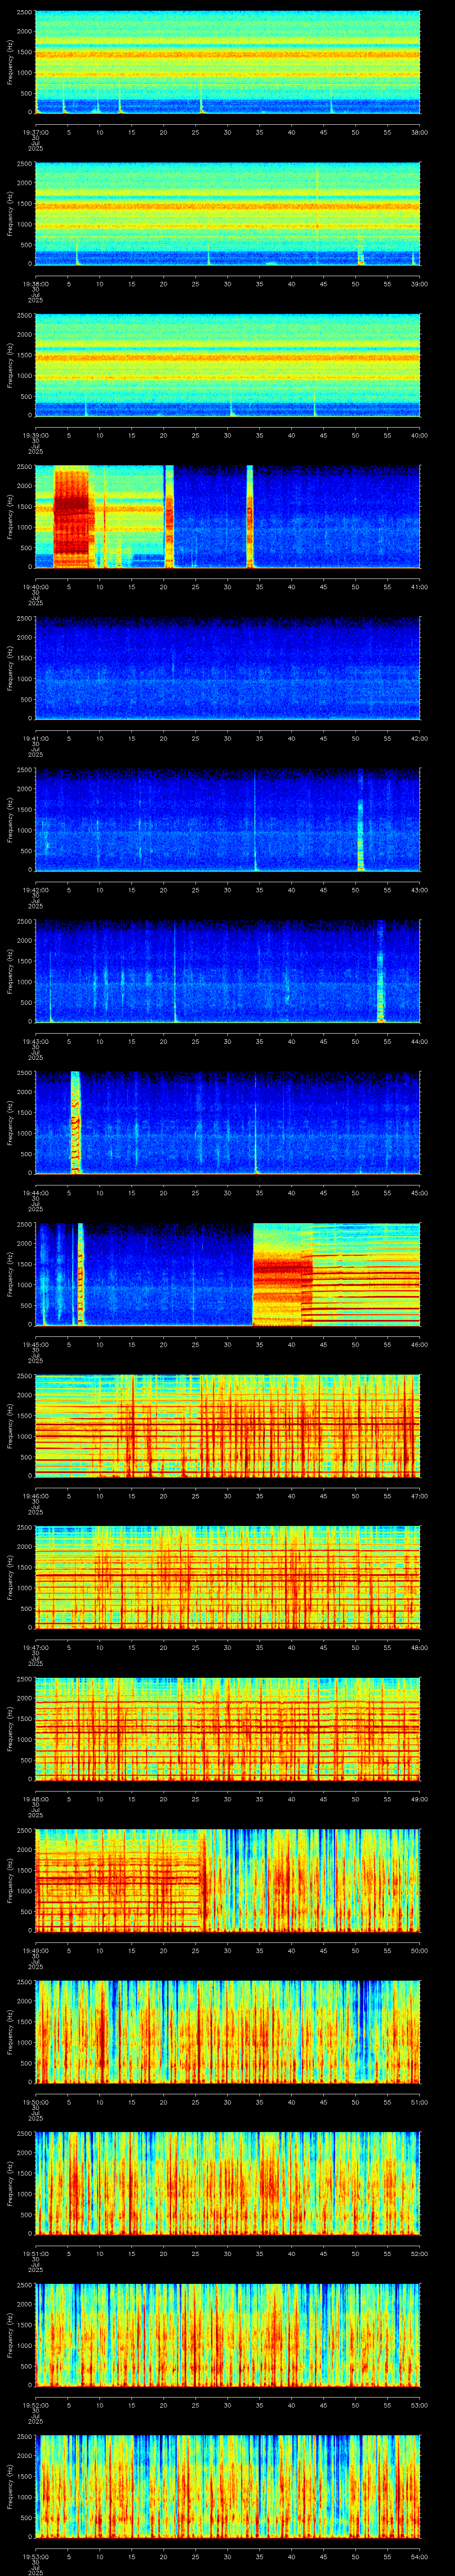Click the narrow red burst in the 19:44:00 panel

tap(75, 1122)
